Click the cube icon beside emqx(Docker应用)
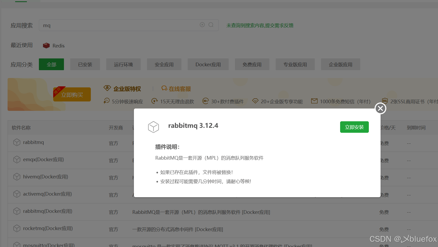The image size is (438, 247). pyautogui.click(x=17, y=159)
